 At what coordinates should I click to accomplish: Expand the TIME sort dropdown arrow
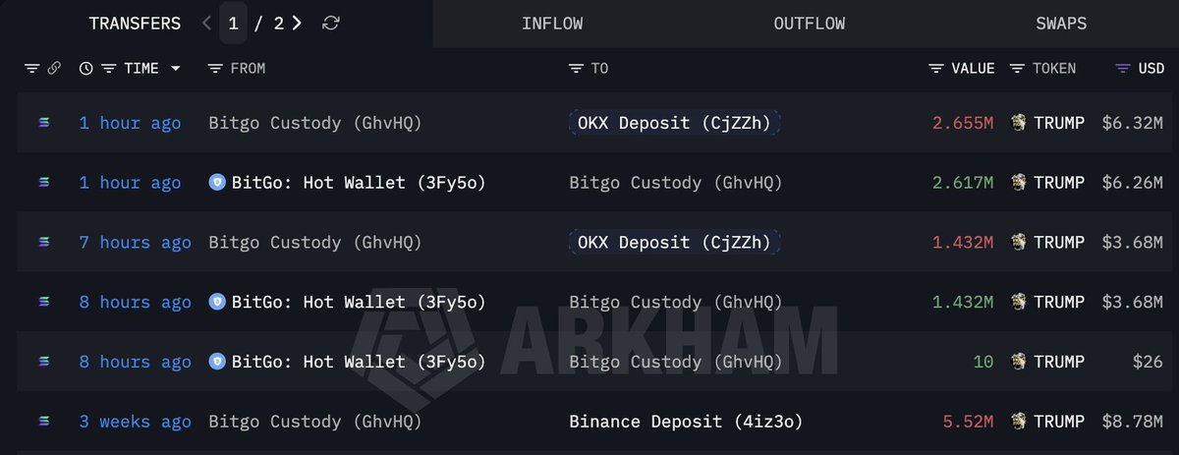[175, 69]
